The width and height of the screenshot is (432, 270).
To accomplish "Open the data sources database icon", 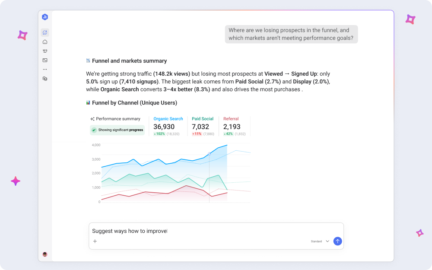I will click(45, 79).
